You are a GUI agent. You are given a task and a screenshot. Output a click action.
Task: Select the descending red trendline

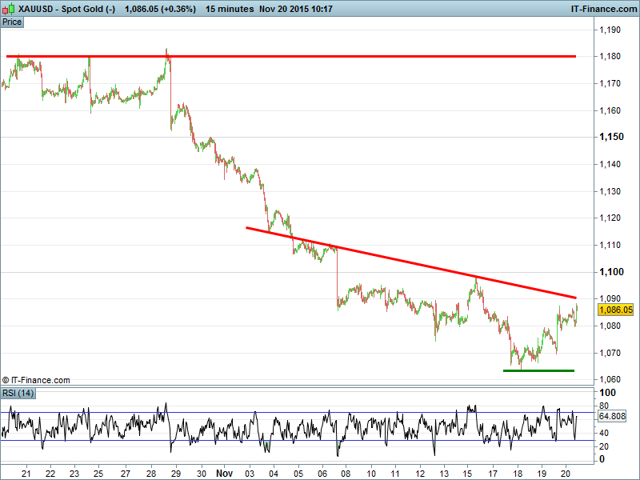click(400, 262)
